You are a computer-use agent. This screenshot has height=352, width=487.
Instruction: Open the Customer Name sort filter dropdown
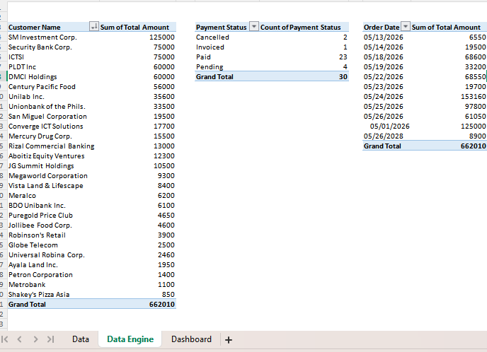(x=94, y=27)
